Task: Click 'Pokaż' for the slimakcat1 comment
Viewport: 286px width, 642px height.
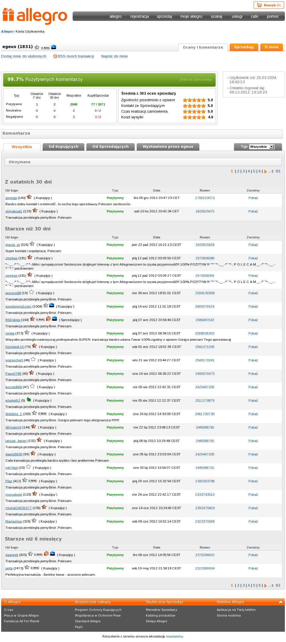Action: (x=253, y=211)
